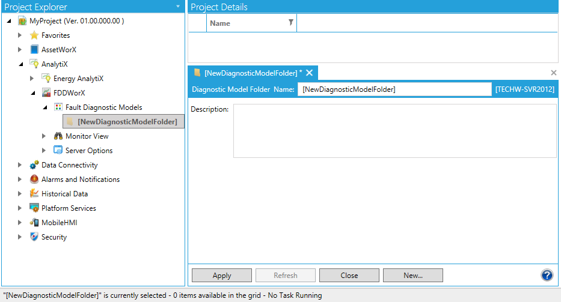Click the MobileHMI icon
This screenshot has width=561, height=302.
tap(34, 223)
